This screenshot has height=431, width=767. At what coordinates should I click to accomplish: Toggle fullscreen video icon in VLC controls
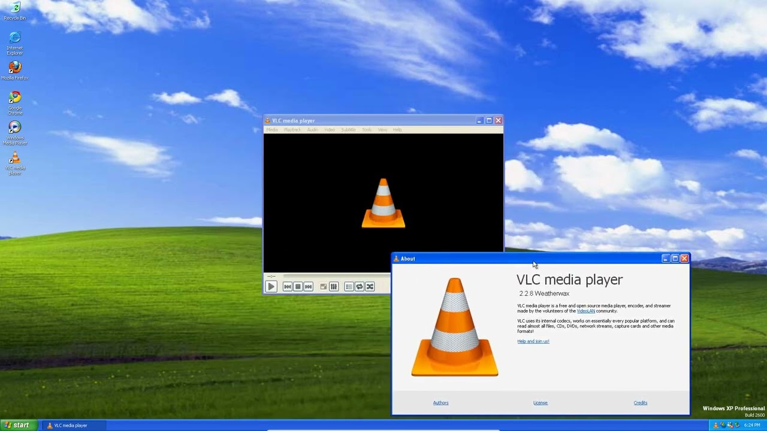click(x=324, y=287)
